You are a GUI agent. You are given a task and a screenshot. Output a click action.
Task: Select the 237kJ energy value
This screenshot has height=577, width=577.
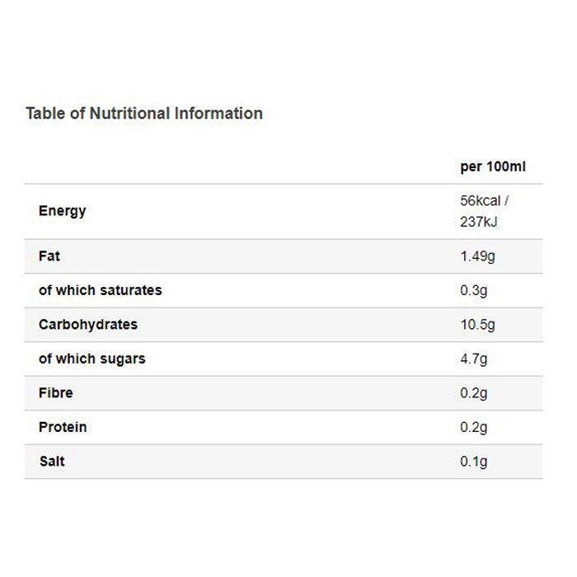(480, 223)
